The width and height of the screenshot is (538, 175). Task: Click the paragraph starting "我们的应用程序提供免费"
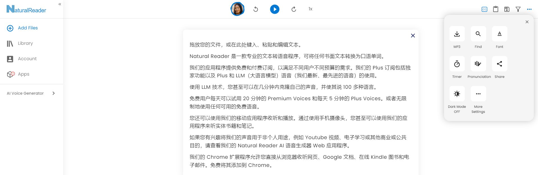(300, 72)
